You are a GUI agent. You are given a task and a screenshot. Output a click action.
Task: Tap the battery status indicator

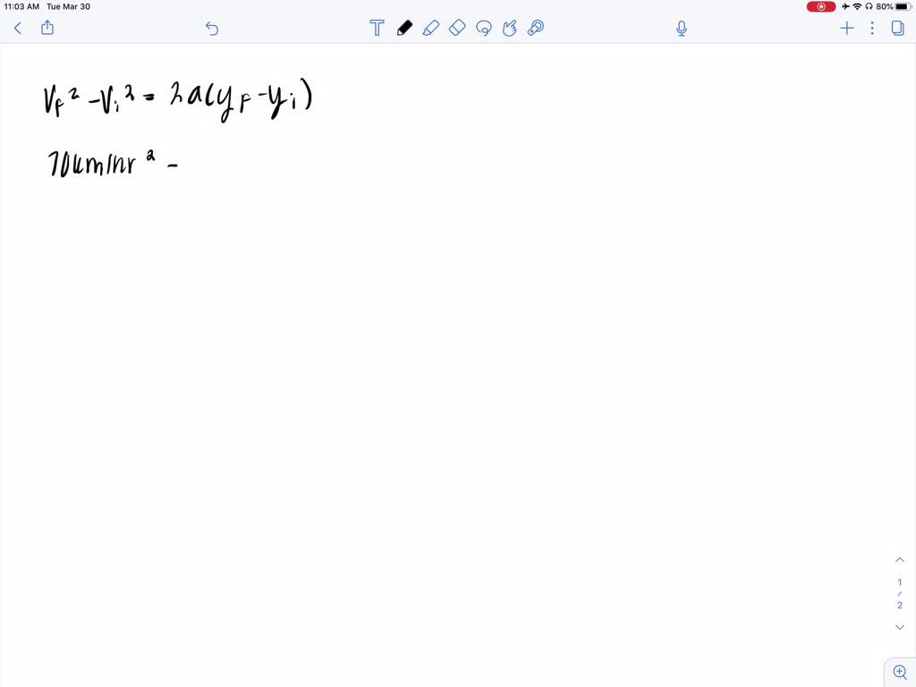click(x=903, y=6)
